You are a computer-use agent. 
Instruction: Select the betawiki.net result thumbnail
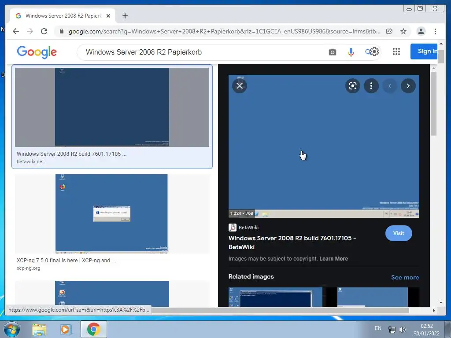point(112,107)
